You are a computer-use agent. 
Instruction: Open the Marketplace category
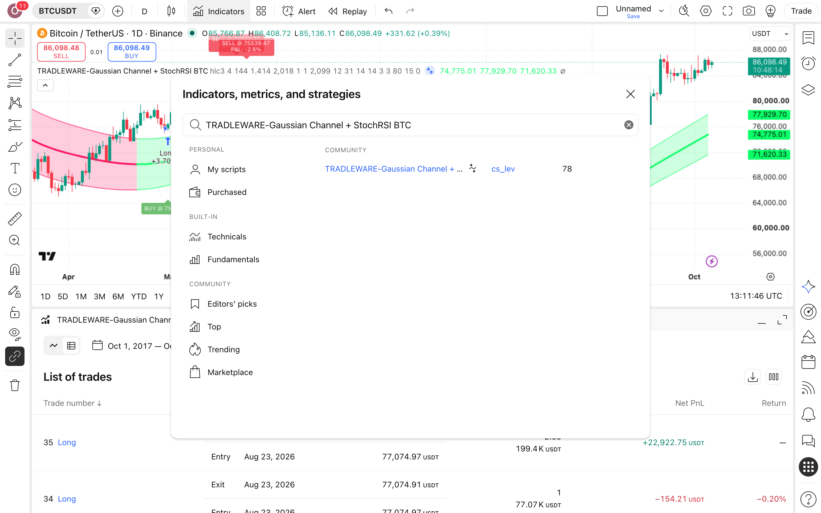[221, 372]
